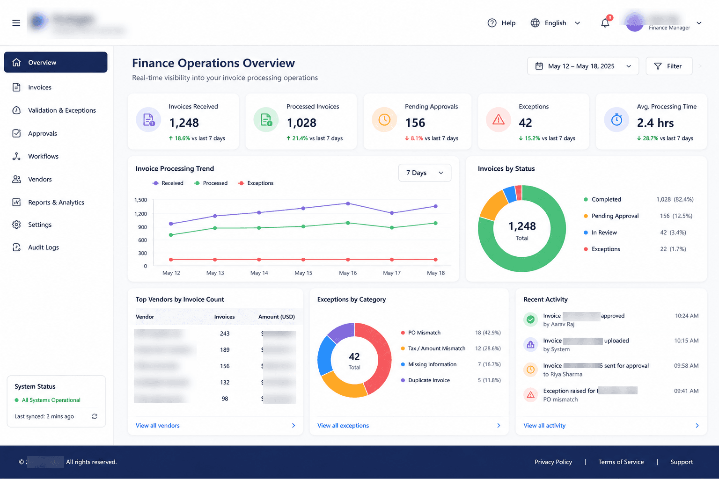Click the Help question mark icon
Viewport: 719px width, 479px height.
coord(492,23)
